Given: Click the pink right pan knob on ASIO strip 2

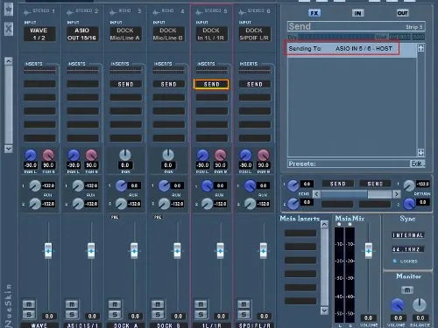Looking at the screenshot, I should click(x=91, y=156).
